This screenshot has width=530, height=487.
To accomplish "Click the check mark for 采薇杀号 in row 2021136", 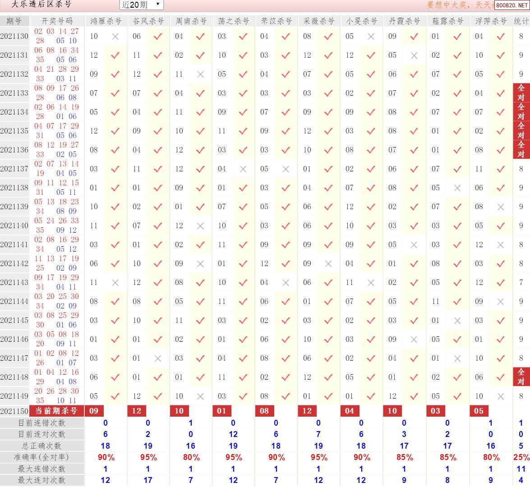I will coord(328,150).
